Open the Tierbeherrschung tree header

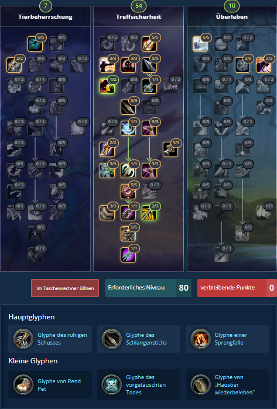pos(45,16)
